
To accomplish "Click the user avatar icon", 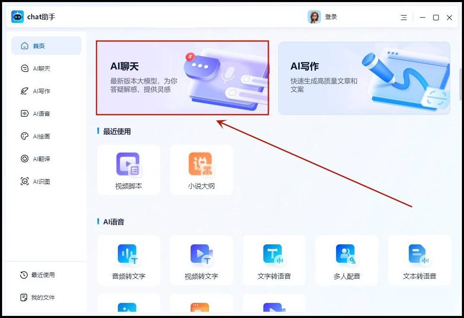I will [x=314, y=17].
